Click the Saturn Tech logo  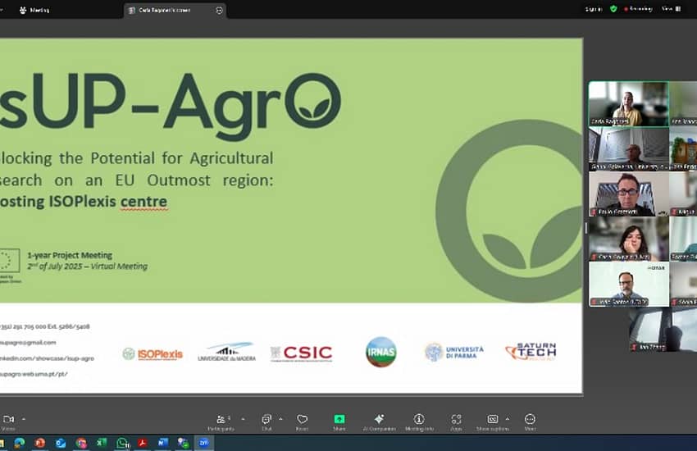pos(531,352)
